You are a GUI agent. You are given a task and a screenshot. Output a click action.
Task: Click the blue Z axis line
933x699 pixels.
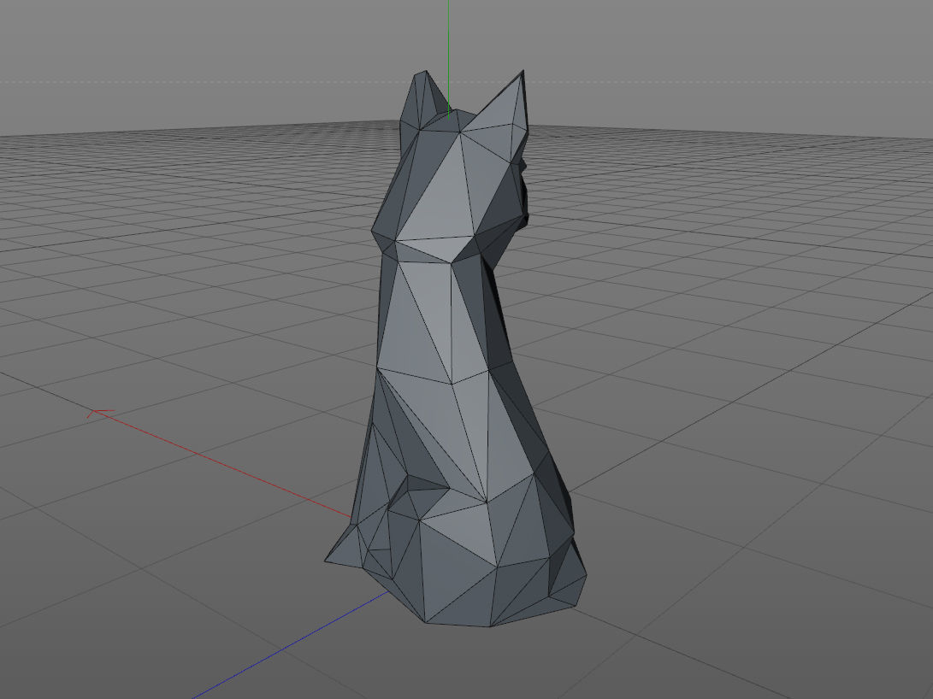click(292, 645)
